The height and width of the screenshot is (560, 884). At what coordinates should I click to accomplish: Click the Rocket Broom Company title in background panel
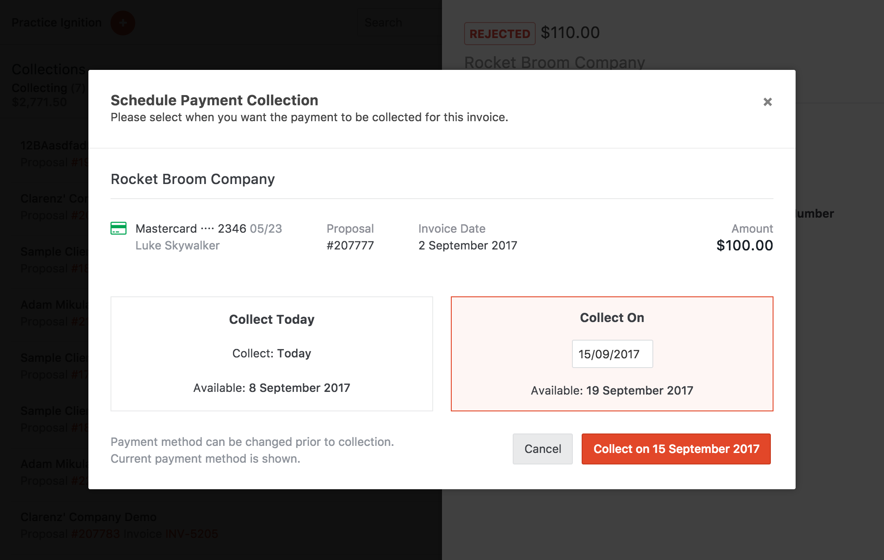[554, 63]
